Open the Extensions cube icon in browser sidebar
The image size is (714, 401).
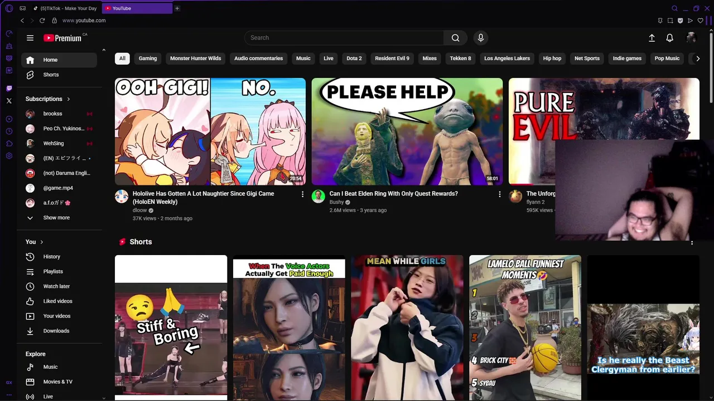9,144
